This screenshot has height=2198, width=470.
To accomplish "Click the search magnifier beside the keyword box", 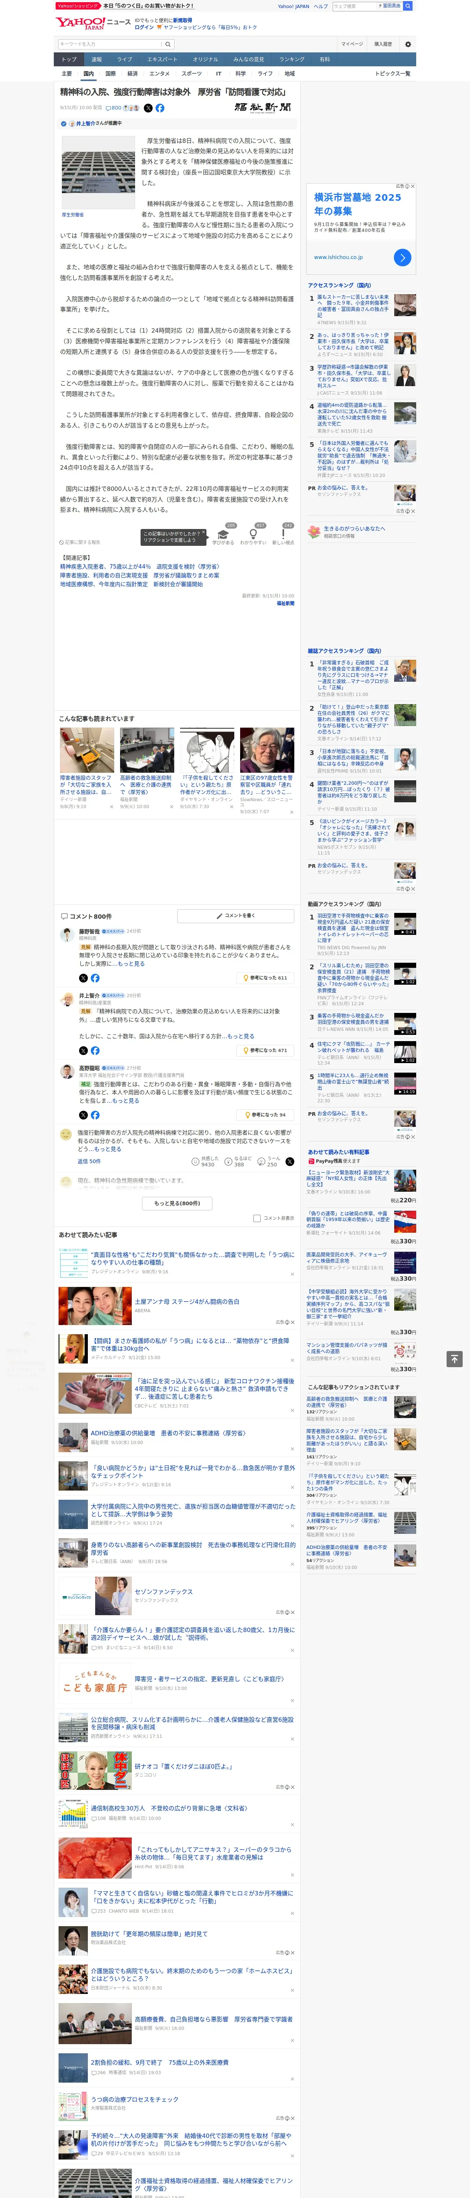I will (x=168, y=44).
